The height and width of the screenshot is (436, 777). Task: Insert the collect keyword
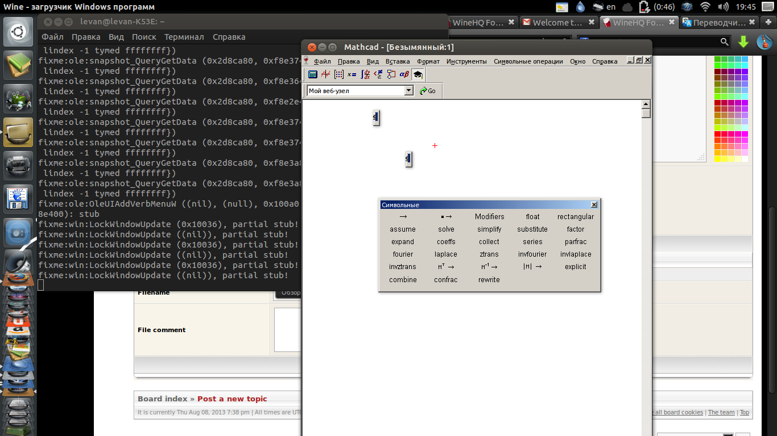pyautogui.click(x=489, y=242)
